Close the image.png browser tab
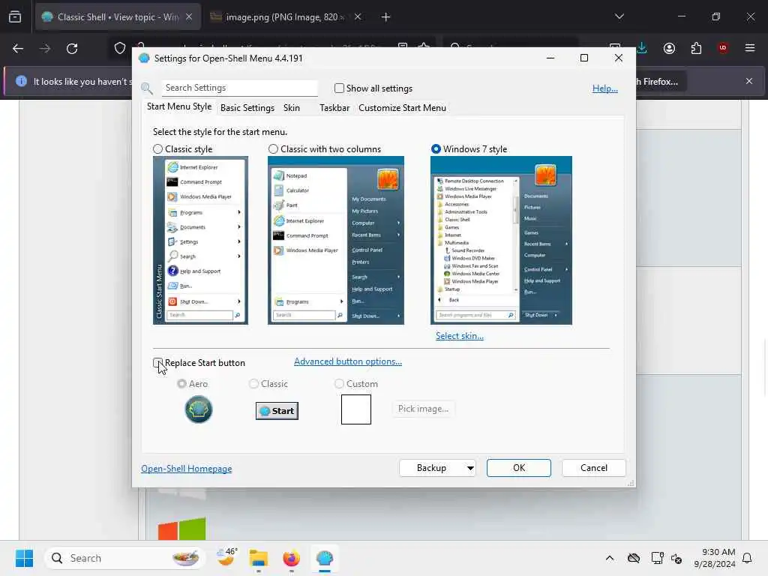Screen dimensions: 768x576 (358, 17)
